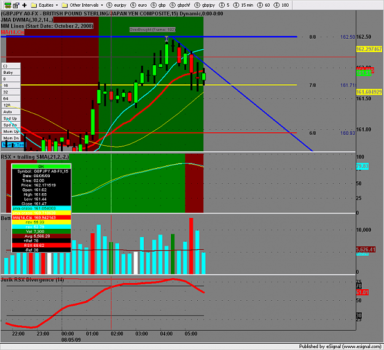Click the Mom Dn button

click(x=11, y=138)
